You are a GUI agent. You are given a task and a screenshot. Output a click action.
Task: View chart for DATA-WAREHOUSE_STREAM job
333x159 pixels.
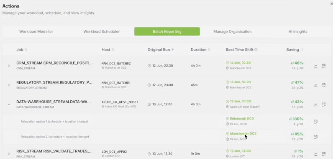coord(315,104)
